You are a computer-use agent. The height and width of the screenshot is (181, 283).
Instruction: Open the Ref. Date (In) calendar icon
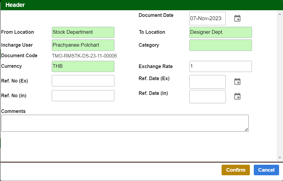coord(237,96)
